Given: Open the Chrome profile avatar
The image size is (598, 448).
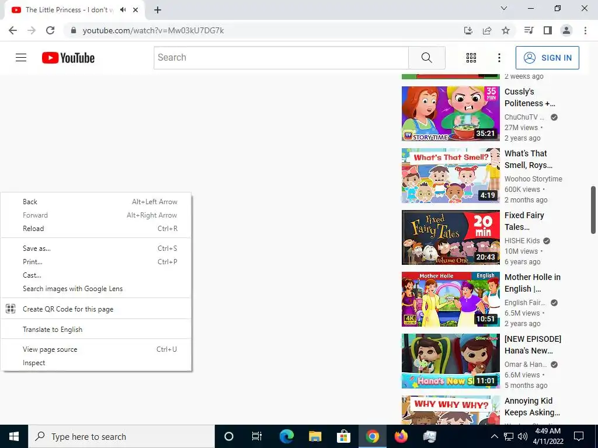Looking at the screenshot, I should [566, 30].
